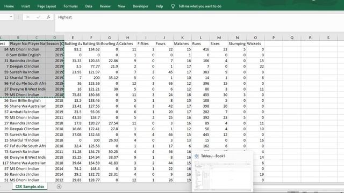Screen dimensions: 344x193
Task: Click strike rate cell 158.7
Action: (91, 117)
